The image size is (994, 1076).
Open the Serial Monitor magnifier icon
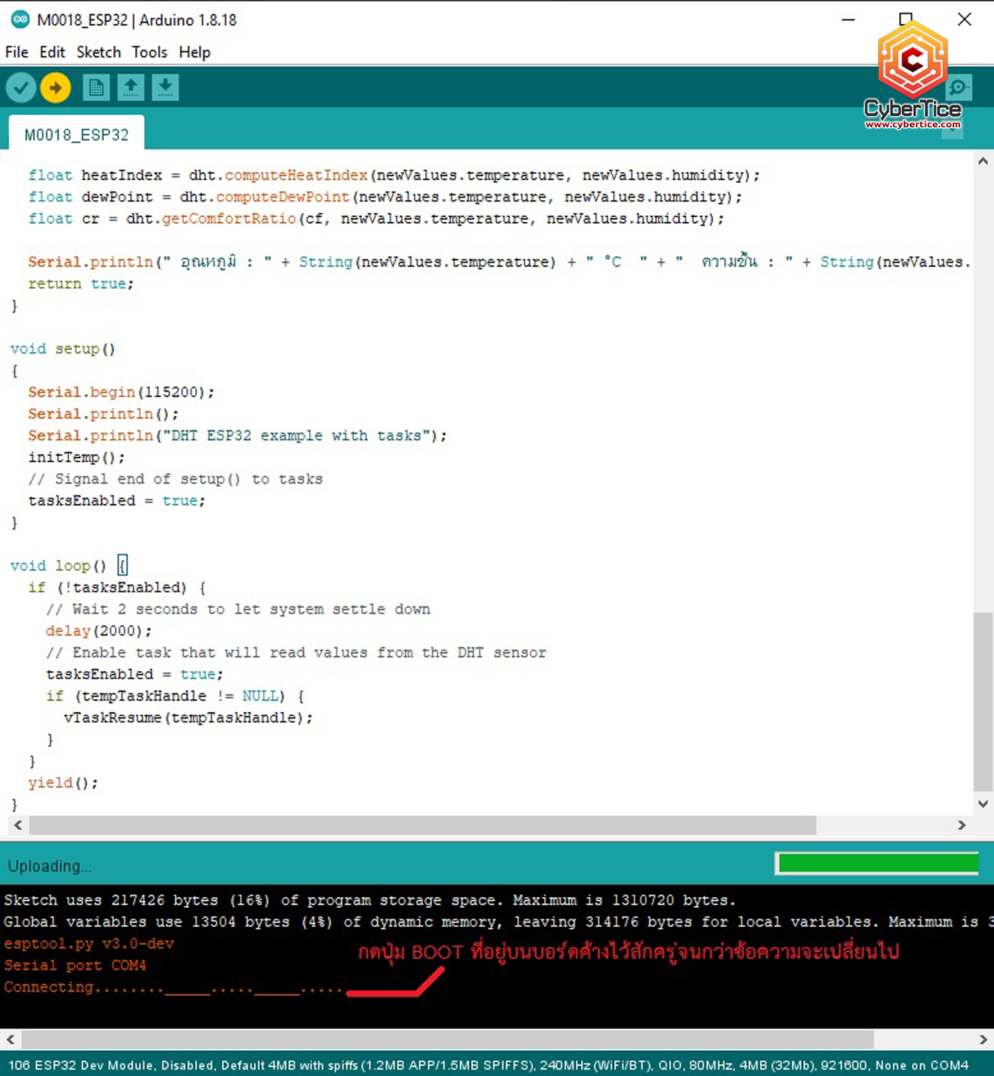[x=958, y=87]
